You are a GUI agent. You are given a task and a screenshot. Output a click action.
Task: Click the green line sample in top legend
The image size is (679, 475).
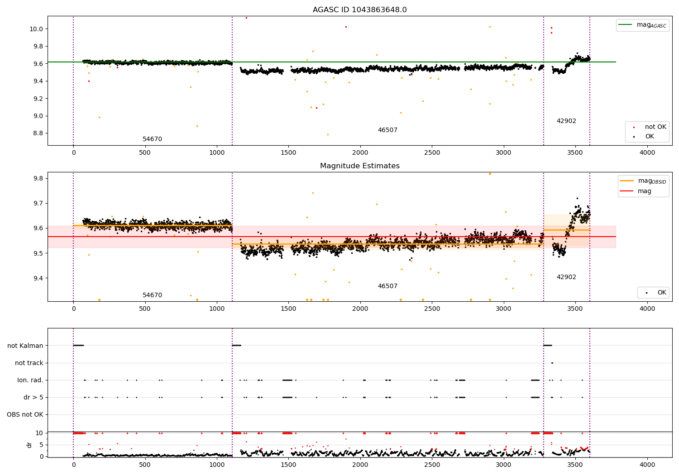tap(626, 25)
